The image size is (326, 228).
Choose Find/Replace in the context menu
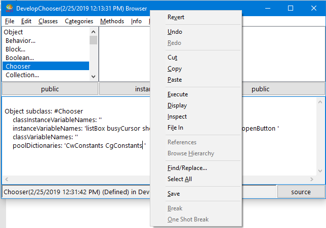(187, 168)
